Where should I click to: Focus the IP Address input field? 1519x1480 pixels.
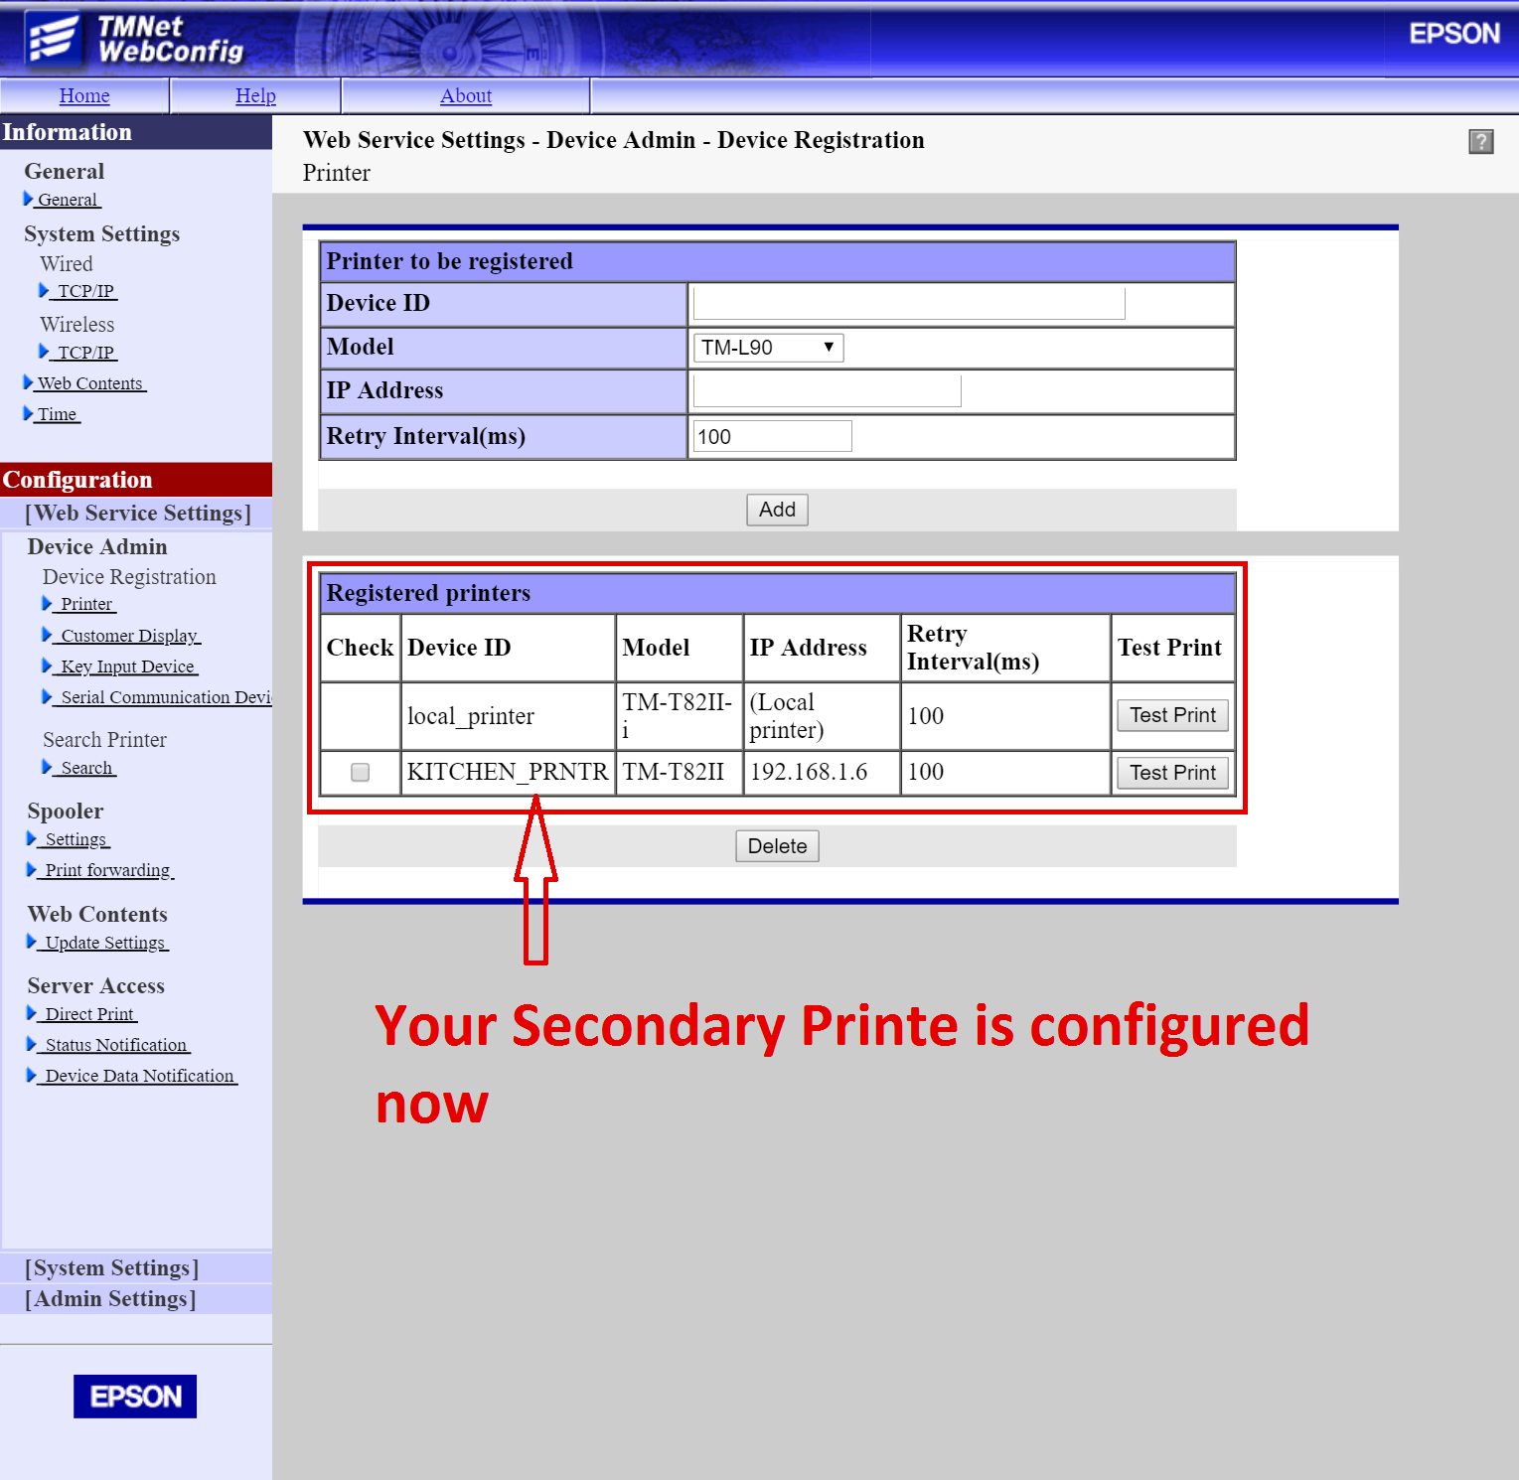(827, 390)
